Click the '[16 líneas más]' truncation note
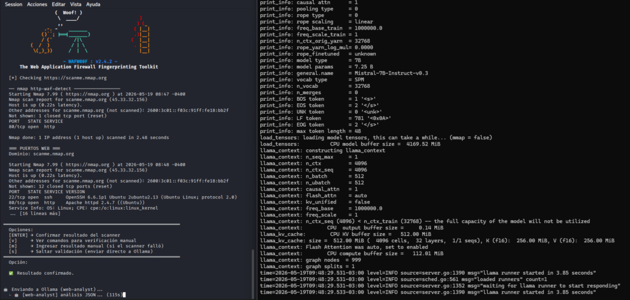 [34, 214]
